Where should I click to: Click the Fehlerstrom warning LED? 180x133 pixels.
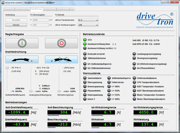click(x=109, y=82)
